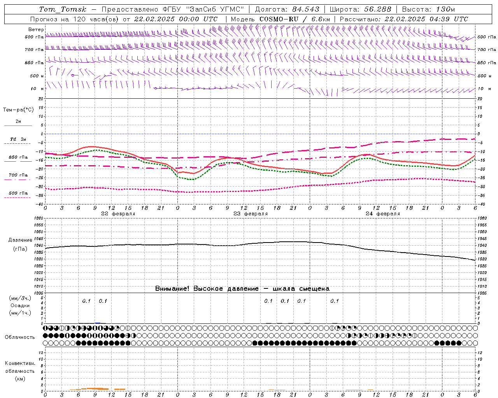Click the 'Td 2м' dew point legend entry
Screen dimensions: 498x398
(18, 139)
